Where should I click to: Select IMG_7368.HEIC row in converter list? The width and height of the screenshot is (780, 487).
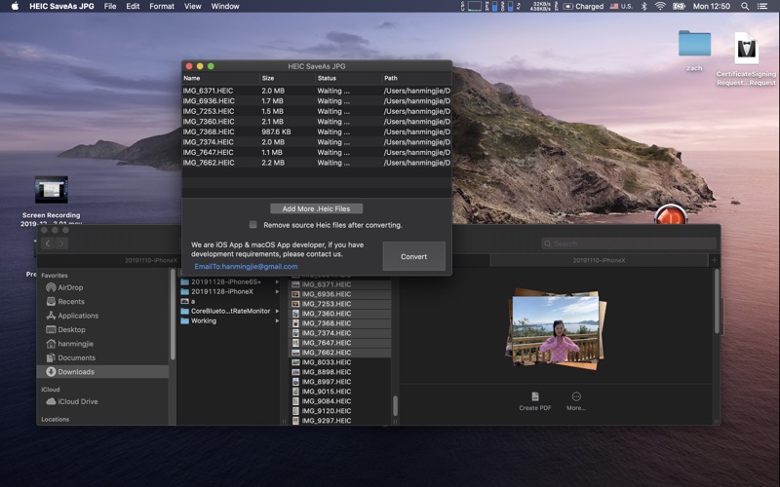click(x=317, y=131)
